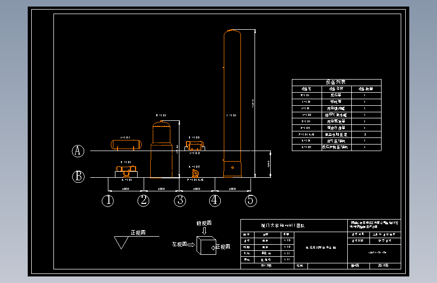Click the 6000 dimension between columns 3 and 4
This screenshot has width=437, height=283.
pyautogui.click(x=197, y=189)
